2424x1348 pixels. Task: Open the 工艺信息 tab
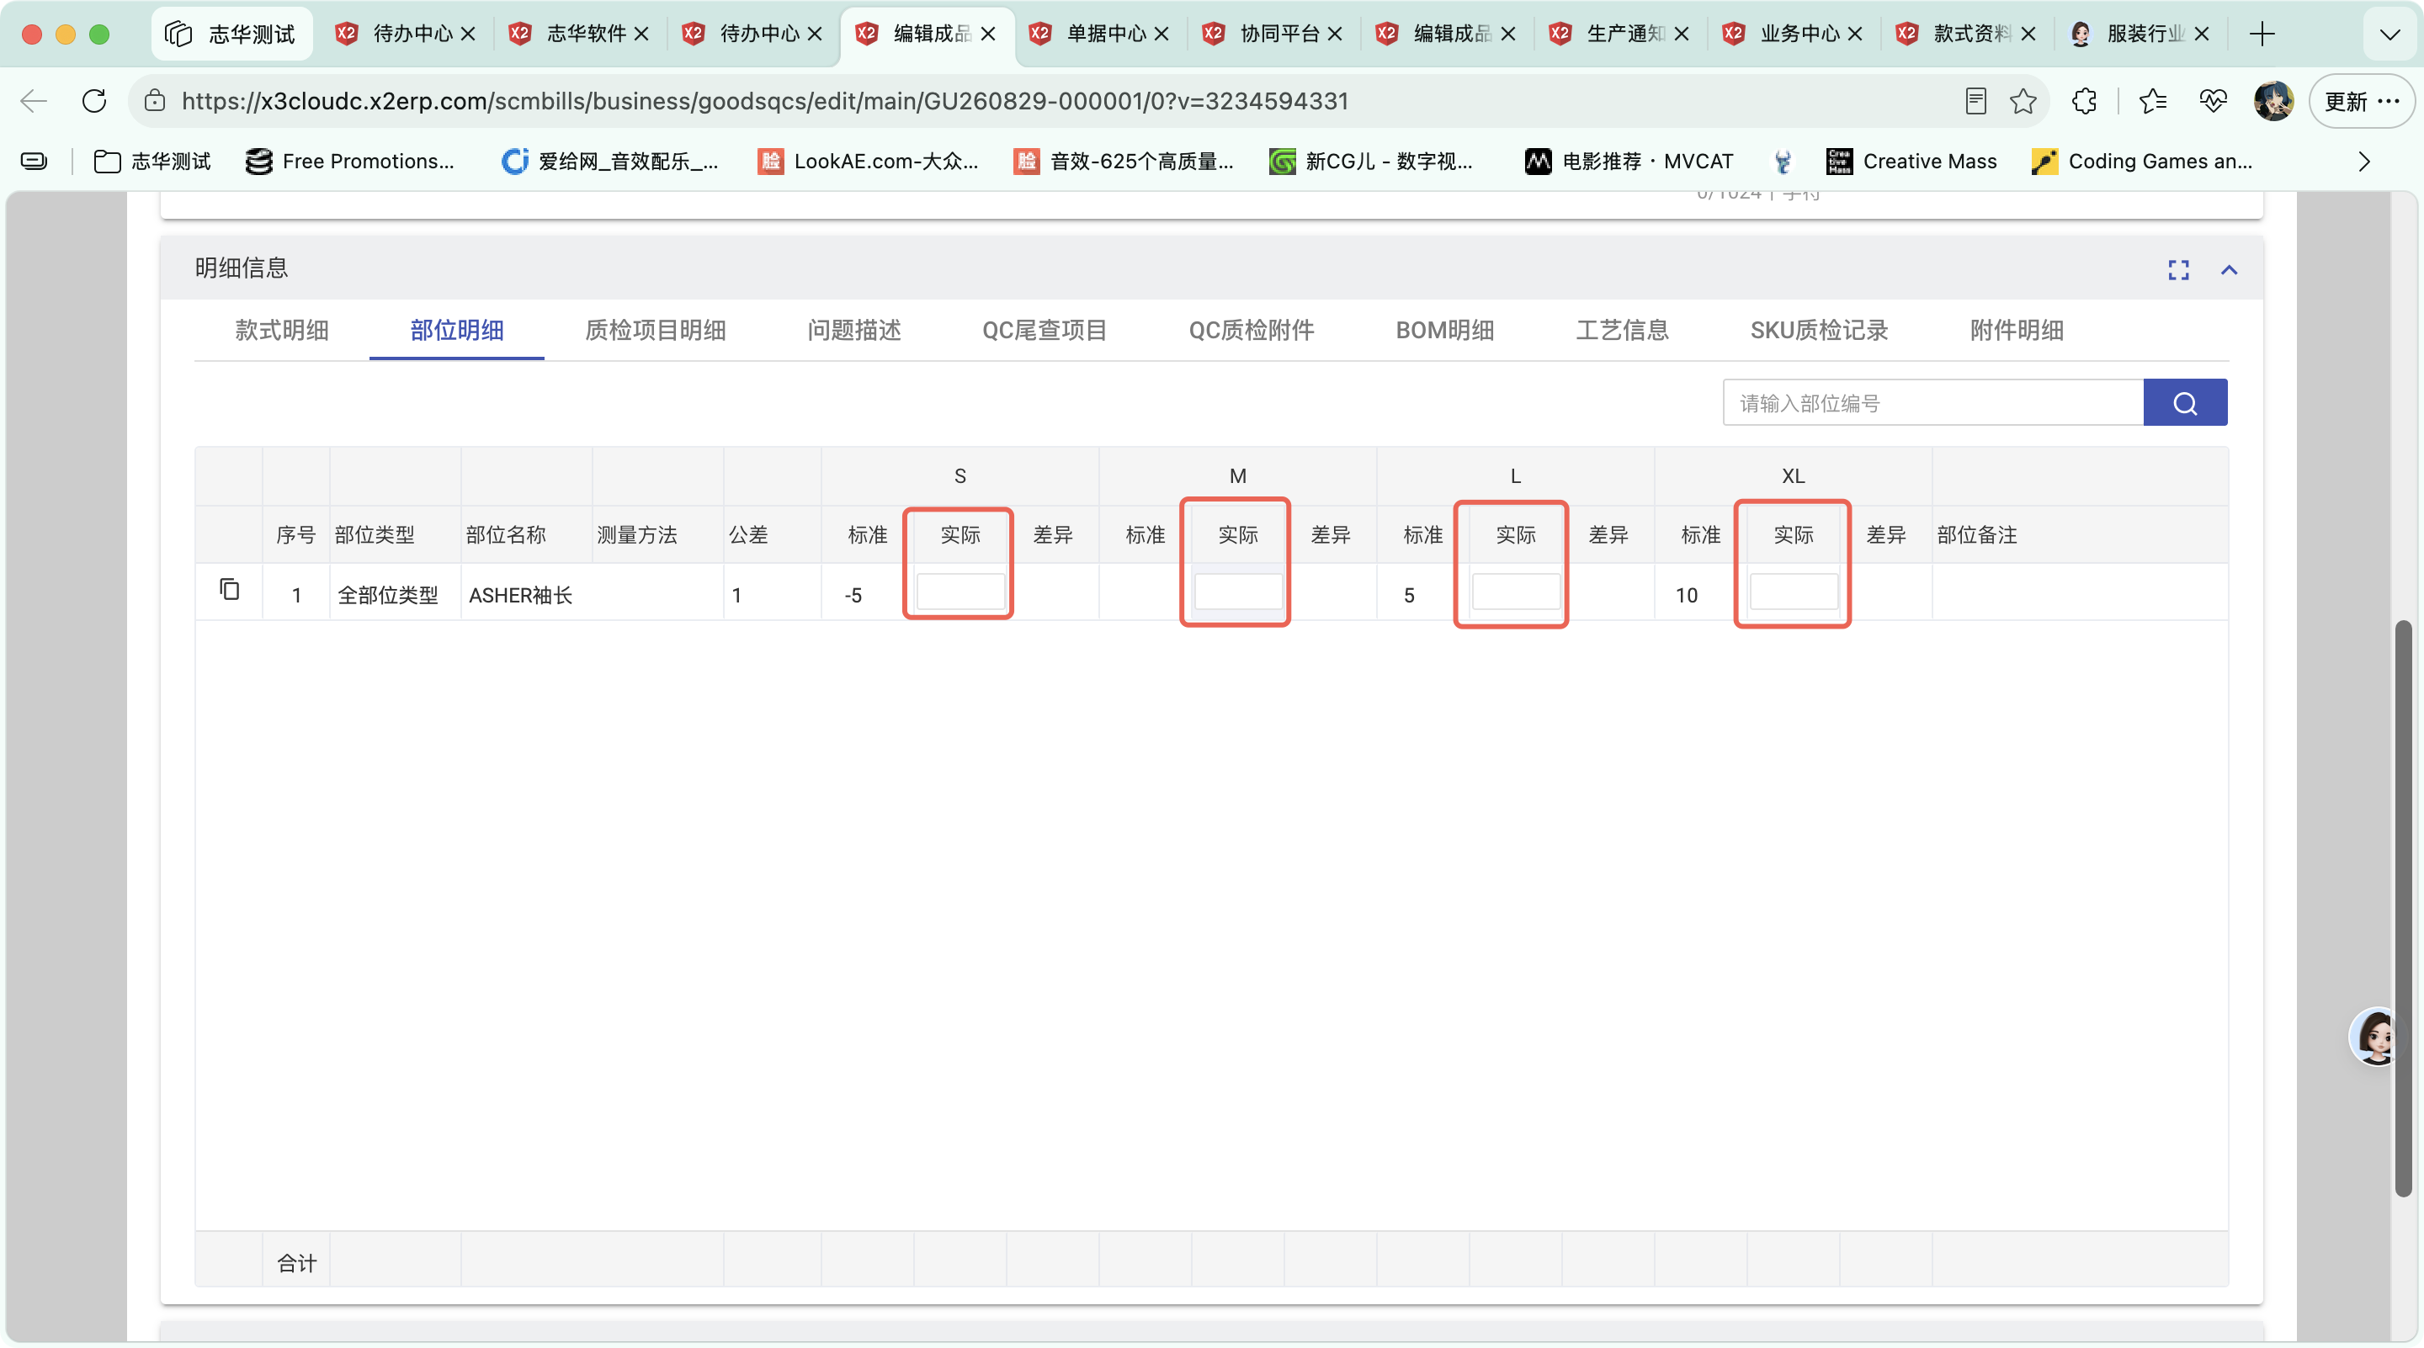point(1621,330)
